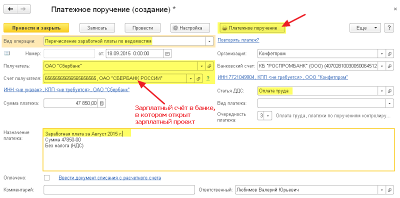Viewport: 400px width, 198px height.
Task: Click the green question mark by Счет получателя
Action: (207, 78)
